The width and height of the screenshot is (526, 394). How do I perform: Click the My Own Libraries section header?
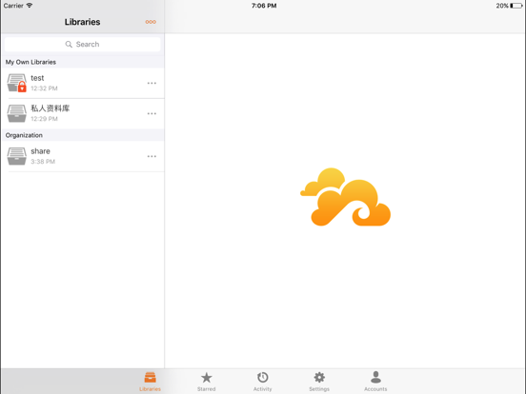(83, 62)
